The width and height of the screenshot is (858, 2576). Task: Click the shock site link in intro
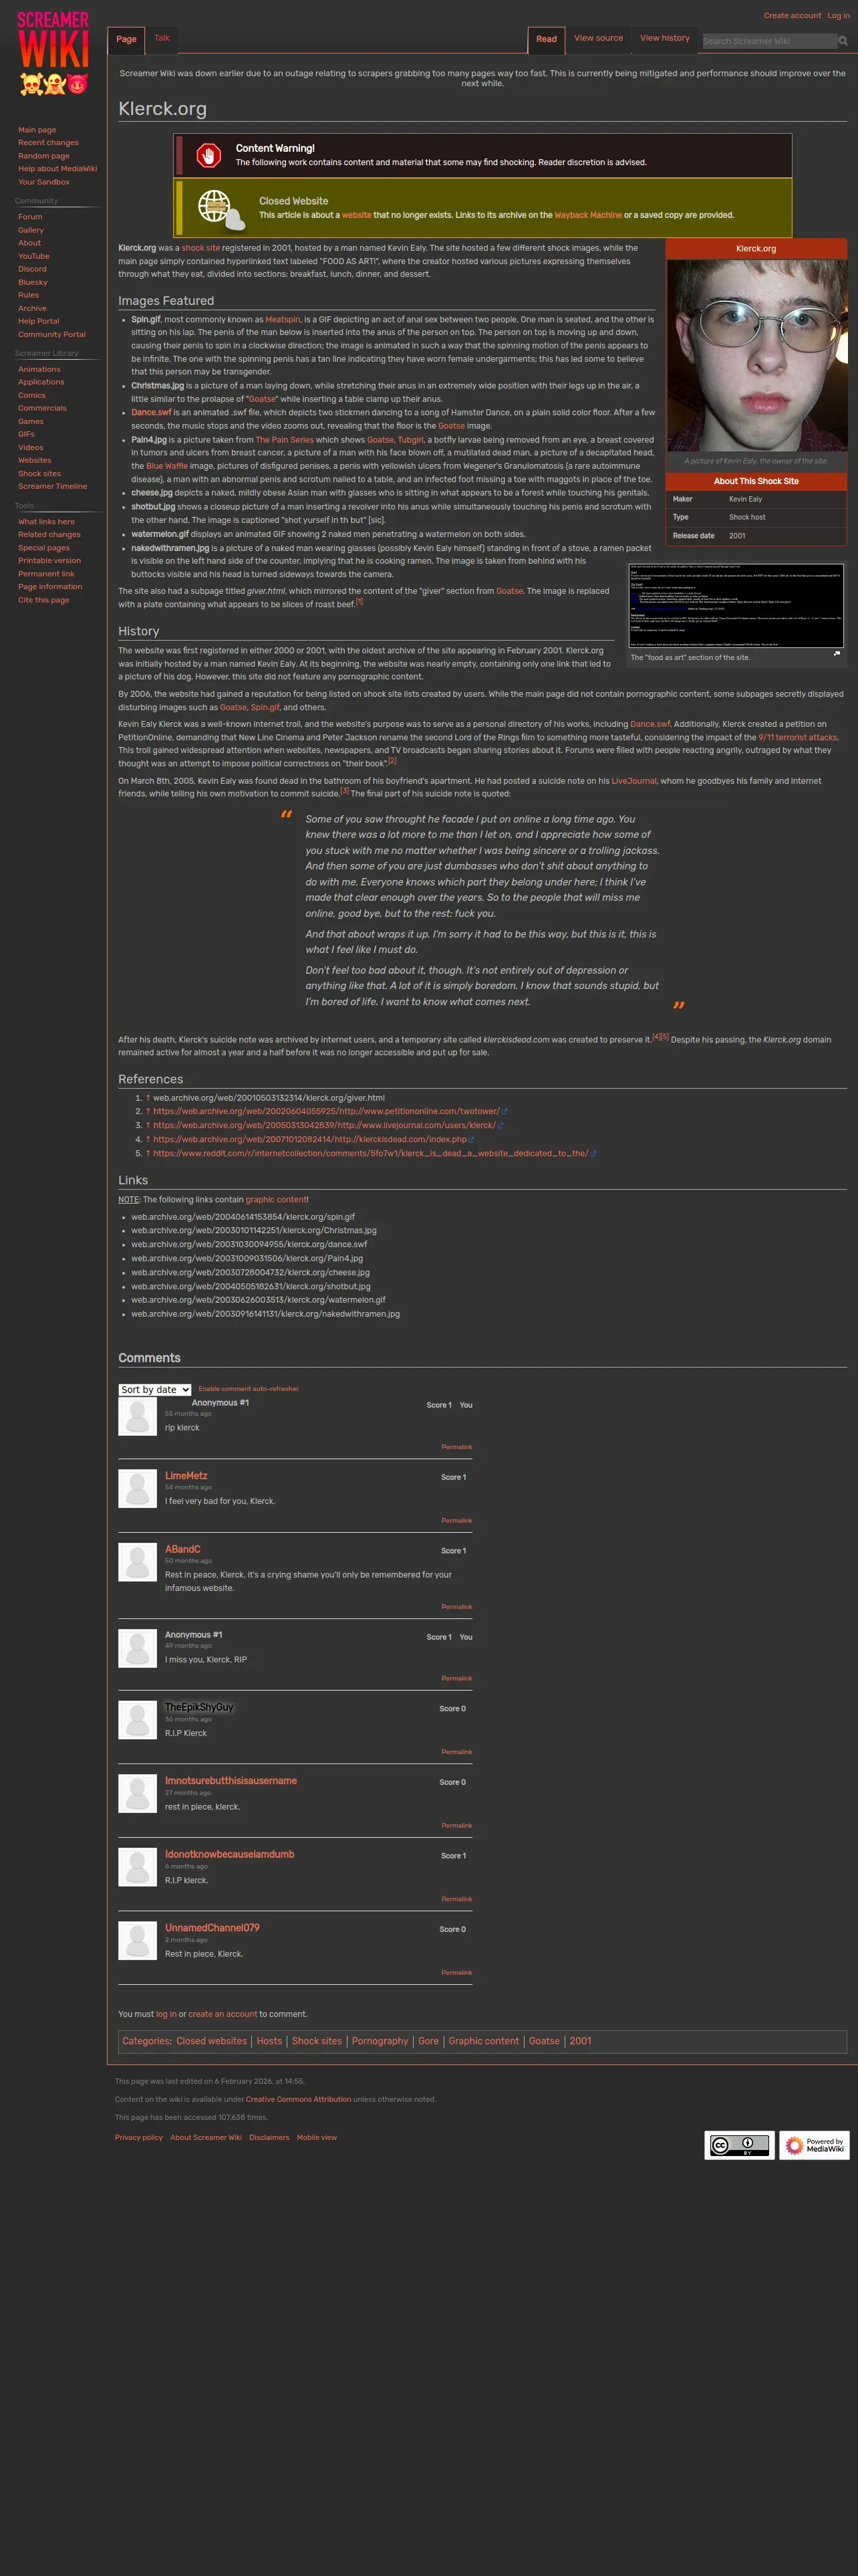tap(200, 248)
